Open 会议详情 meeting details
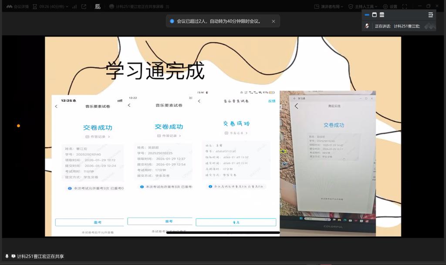Image resolution: width=446 pixels, height=265 pixels. [x=17, y=7]
